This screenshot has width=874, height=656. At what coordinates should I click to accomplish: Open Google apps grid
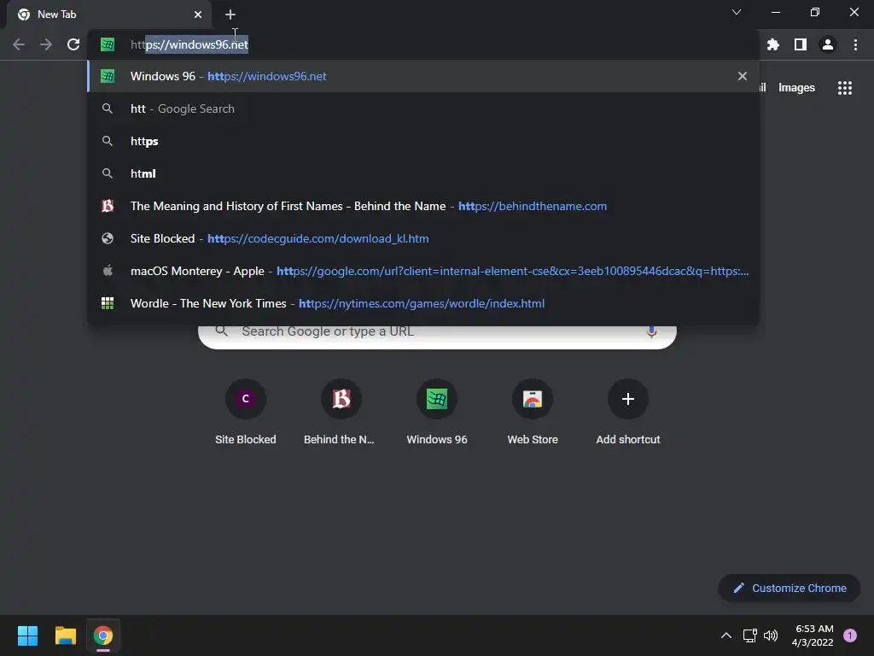(x=844, y=88)
